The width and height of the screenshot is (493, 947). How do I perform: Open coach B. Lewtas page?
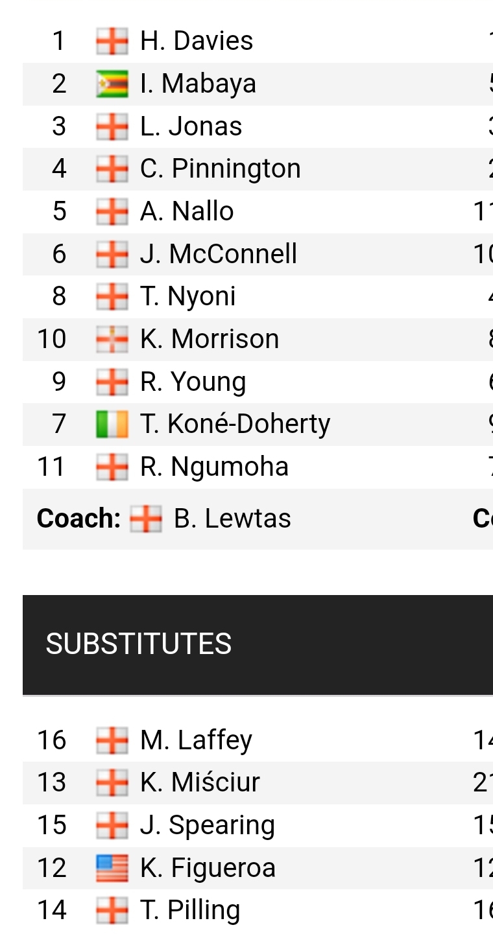tap(232, 519)
